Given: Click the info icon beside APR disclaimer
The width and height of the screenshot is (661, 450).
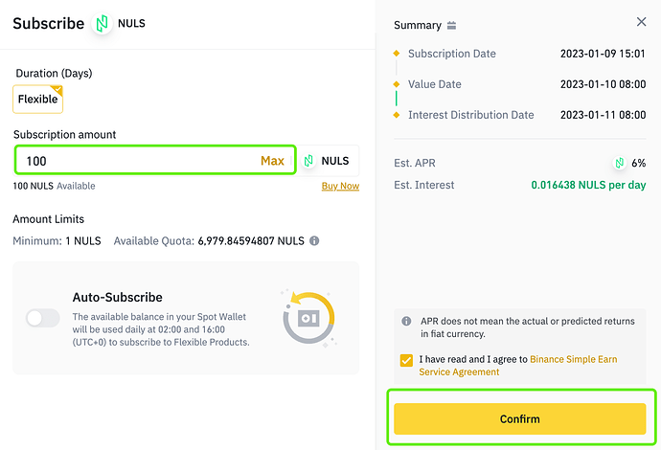Looking at the screenshot, I should point(406,321).
